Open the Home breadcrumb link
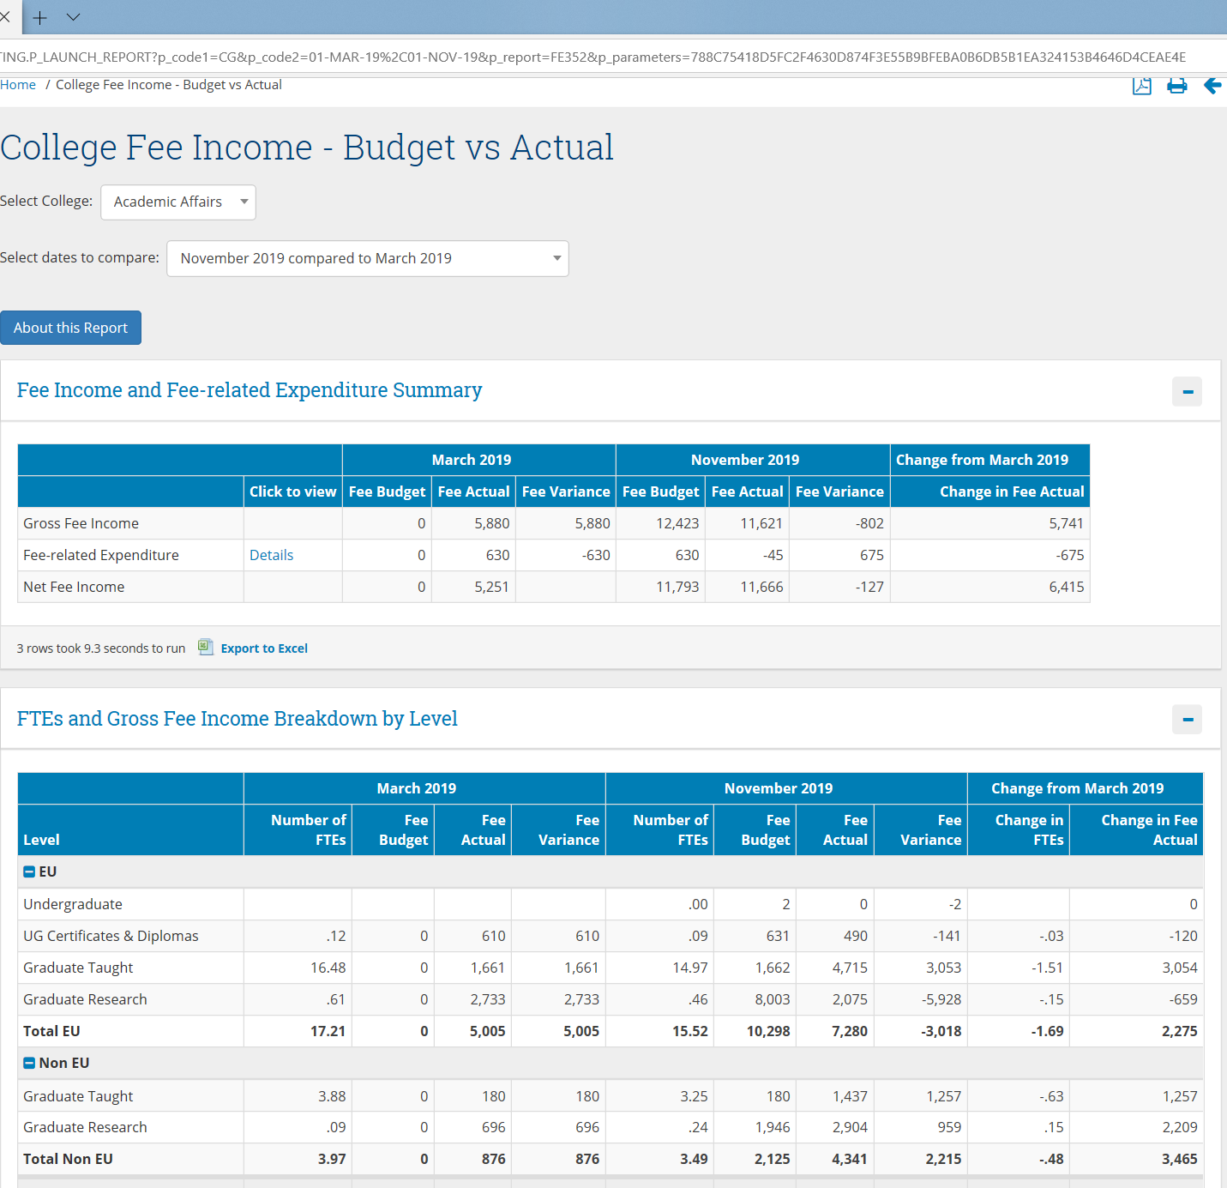Viewport: 1227px width, 1188px height. (x=18, y=85)
